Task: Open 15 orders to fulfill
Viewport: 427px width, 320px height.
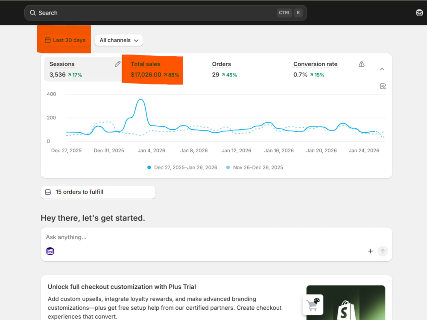Action: 98,192
